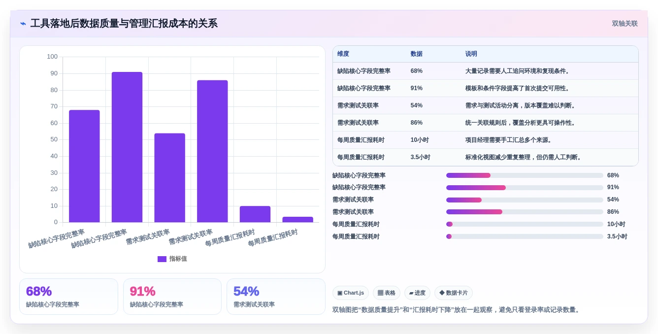Click the chart bar at value 10
This screenshot has height=334, width=658.
coord(255,214)
